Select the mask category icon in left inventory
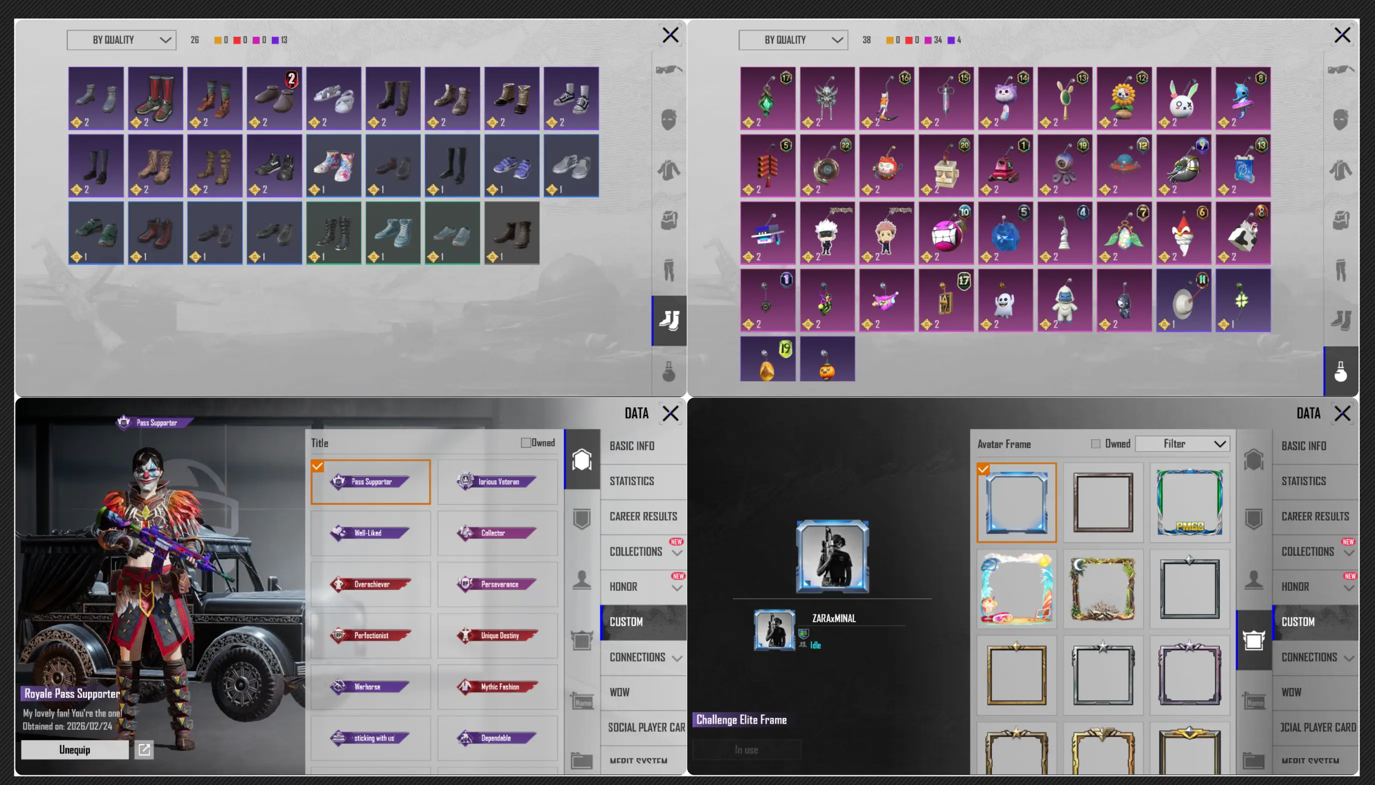Viewport: 1375px width, 785px height. coord(669,120)
